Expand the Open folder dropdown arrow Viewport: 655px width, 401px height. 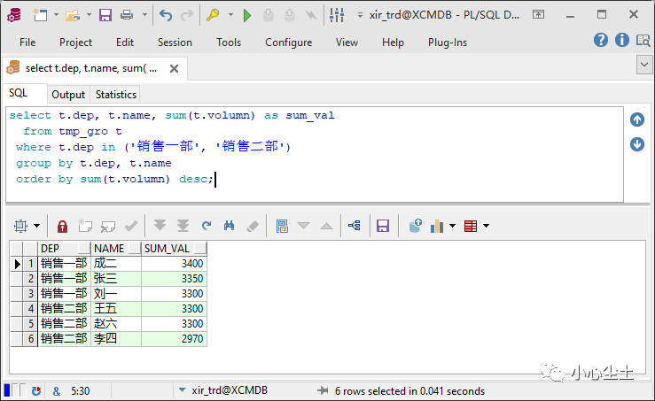pyautogui.click(x=89, y=15)
